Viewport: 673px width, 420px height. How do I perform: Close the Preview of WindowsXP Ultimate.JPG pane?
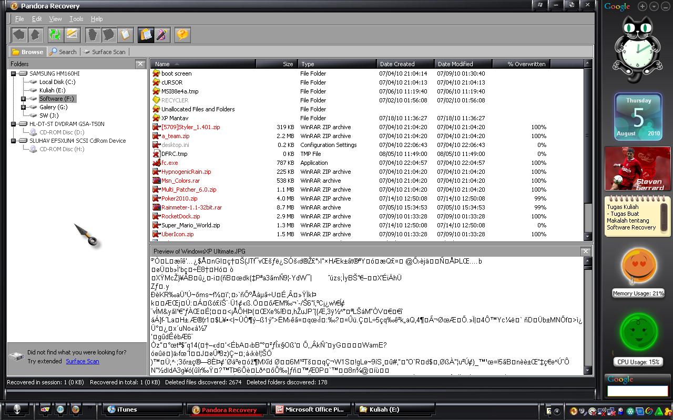(x=585, y=251)
